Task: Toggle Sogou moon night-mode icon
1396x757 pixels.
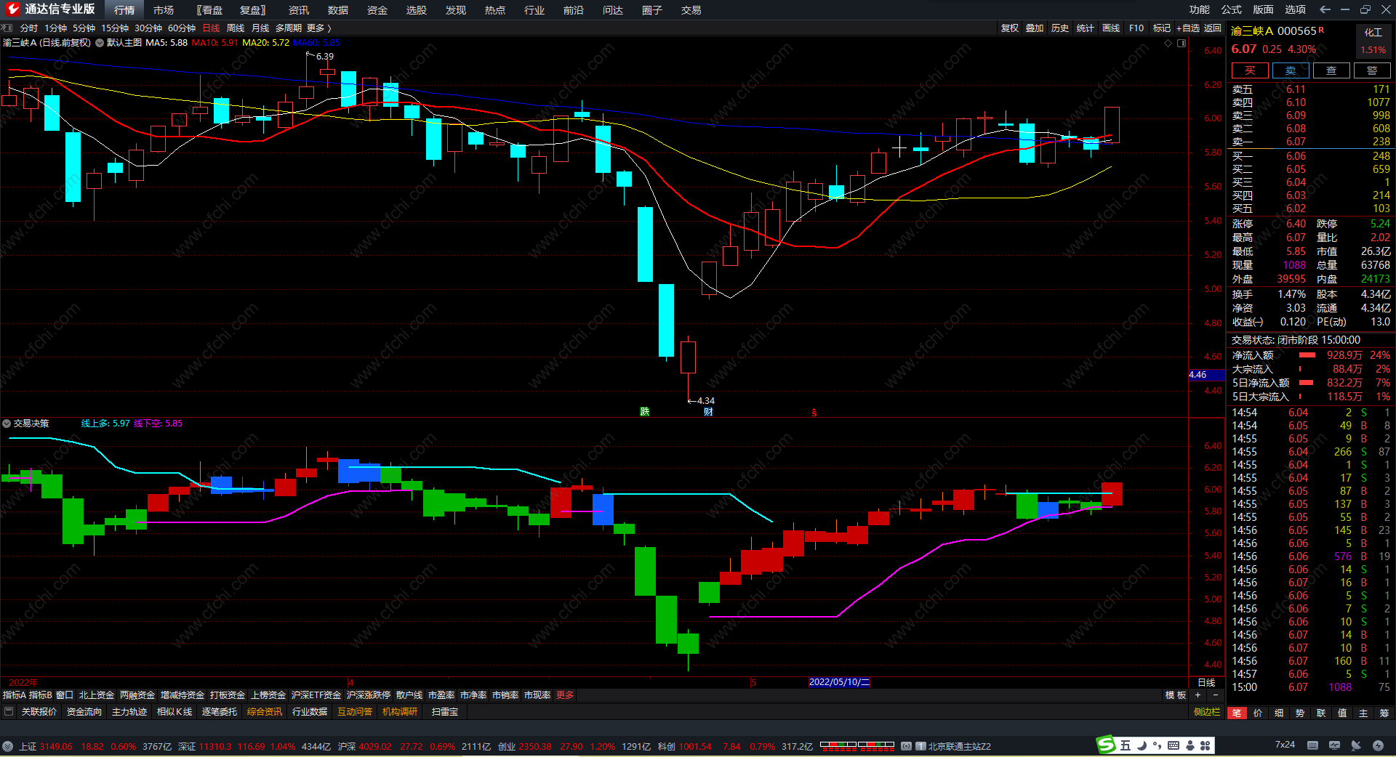Action: (x=1142, y=745)
